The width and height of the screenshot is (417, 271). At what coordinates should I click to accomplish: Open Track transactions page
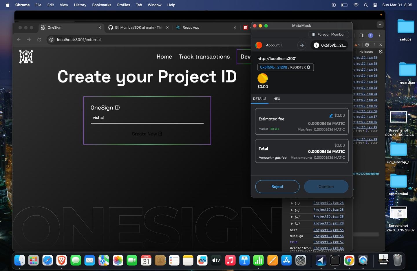pyautogui.click(x=204, y=57)
